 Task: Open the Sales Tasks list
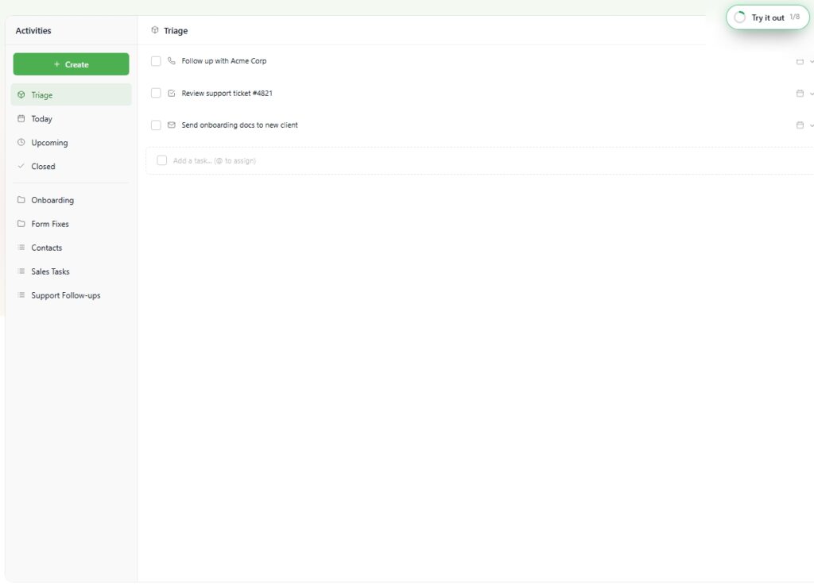pyautogui.click(x=71, y=271)
